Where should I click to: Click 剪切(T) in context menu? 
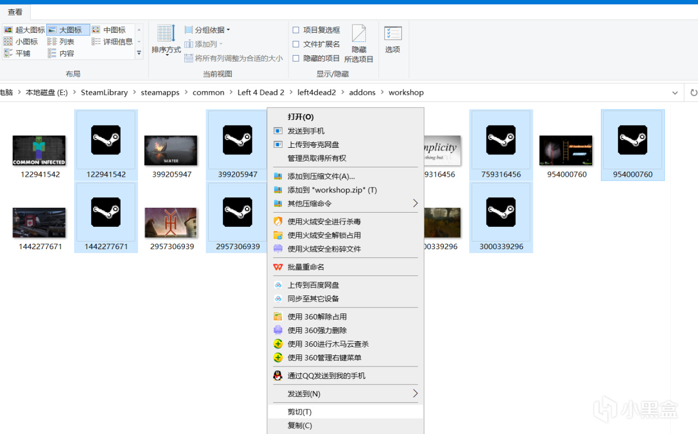pos(345,412)
